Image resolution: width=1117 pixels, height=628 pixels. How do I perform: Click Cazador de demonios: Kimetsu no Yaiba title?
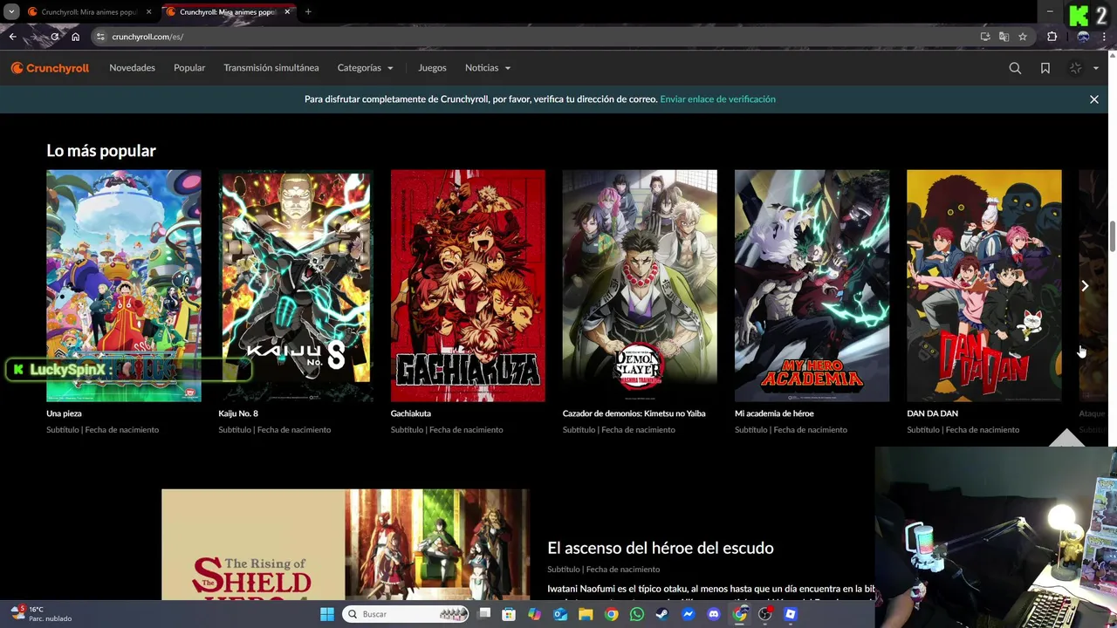click(634, 413)
